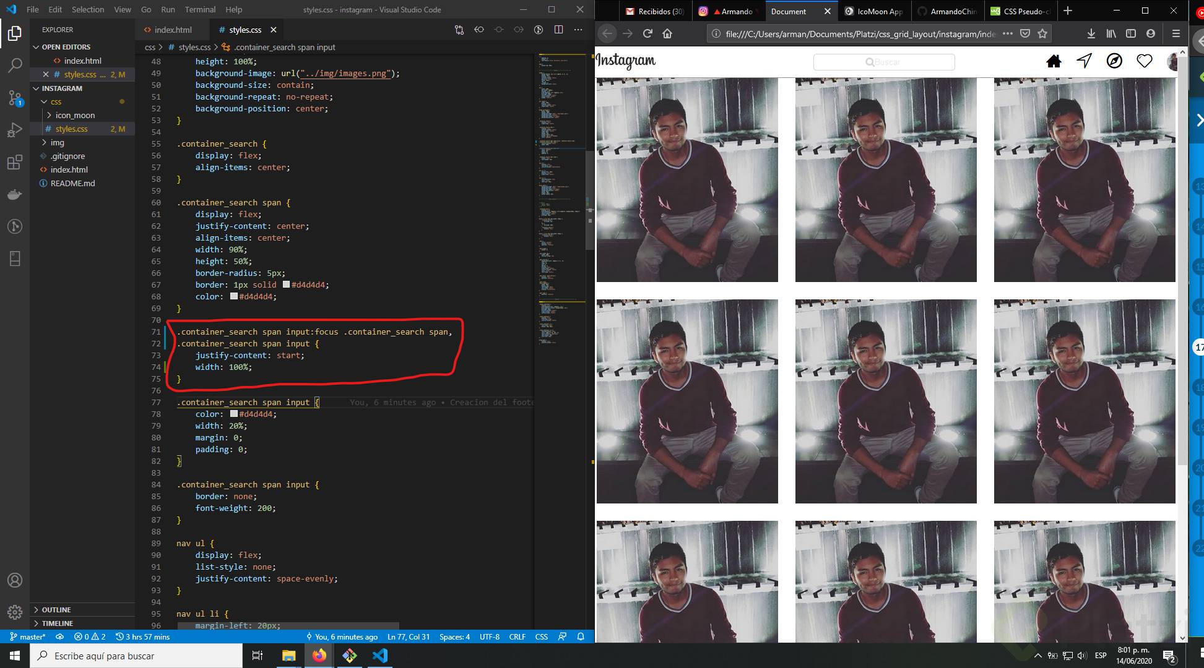Open the notifications bell in status bar
Image resolution: width=1204 pixels, height=668 pixels.
coord(581,636)
